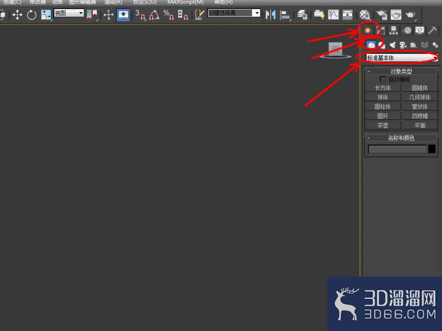Click the 圆柱体 cylinder button

(383, 107)
